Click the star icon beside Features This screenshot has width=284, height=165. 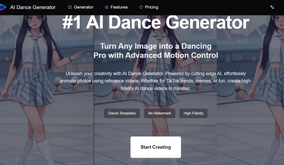107,7
